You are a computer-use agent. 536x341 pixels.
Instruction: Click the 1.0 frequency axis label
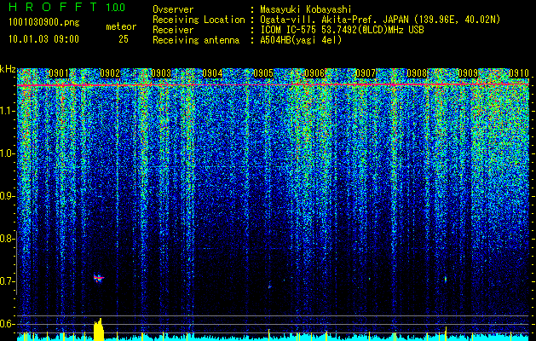click(x=8, y=153)
